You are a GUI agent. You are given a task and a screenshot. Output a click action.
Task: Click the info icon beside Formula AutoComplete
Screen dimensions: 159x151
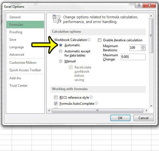[96, 103]
